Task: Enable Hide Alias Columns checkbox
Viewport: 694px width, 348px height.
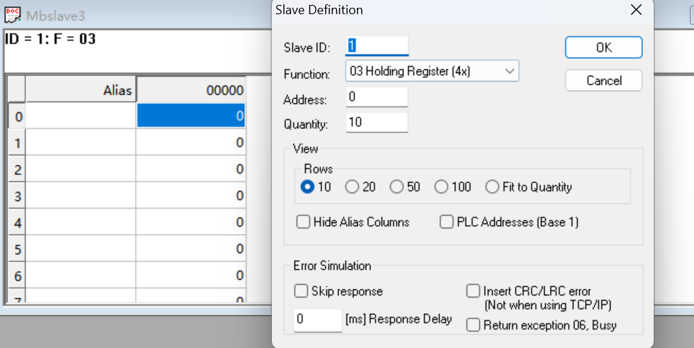Action: click(303, 222)
